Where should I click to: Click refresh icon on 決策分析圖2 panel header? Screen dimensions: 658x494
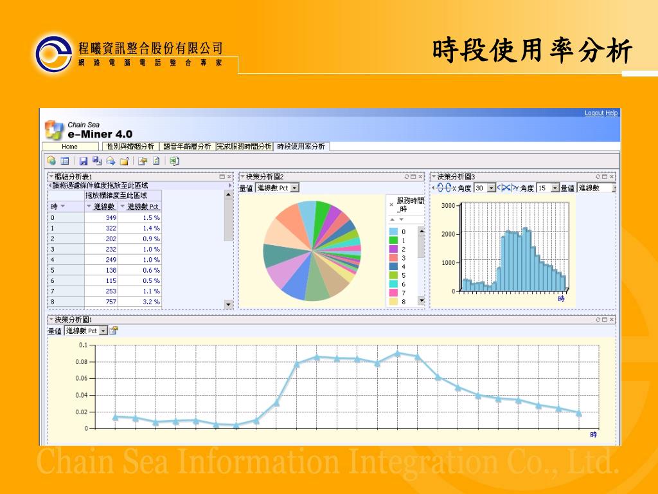407,177
